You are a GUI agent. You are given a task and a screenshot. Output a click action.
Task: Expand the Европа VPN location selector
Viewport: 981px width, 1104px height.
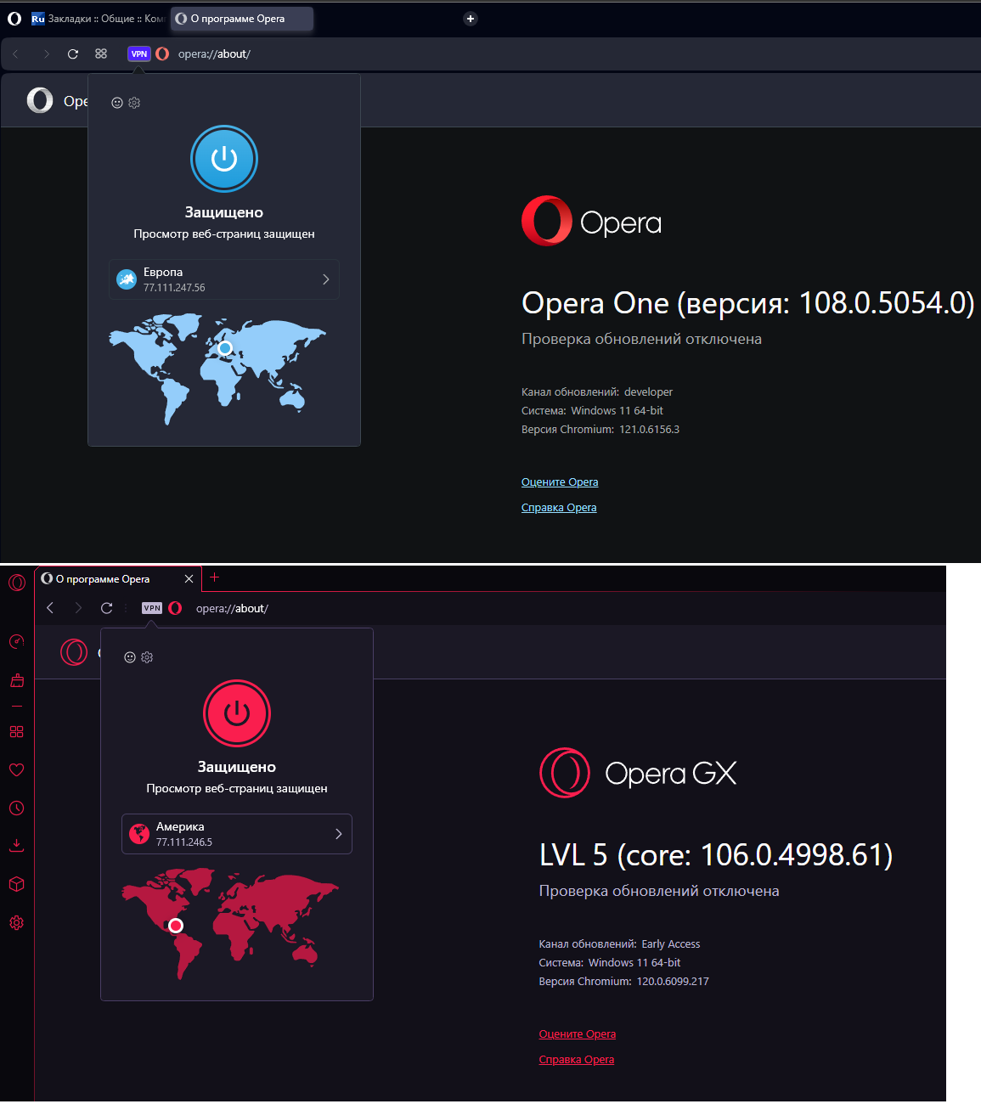[x=224, y=279]
